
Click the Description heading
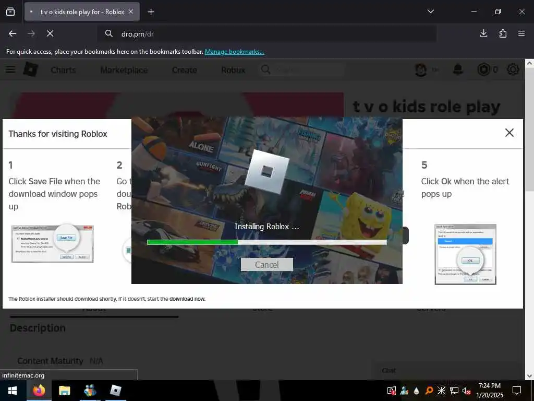38,328
